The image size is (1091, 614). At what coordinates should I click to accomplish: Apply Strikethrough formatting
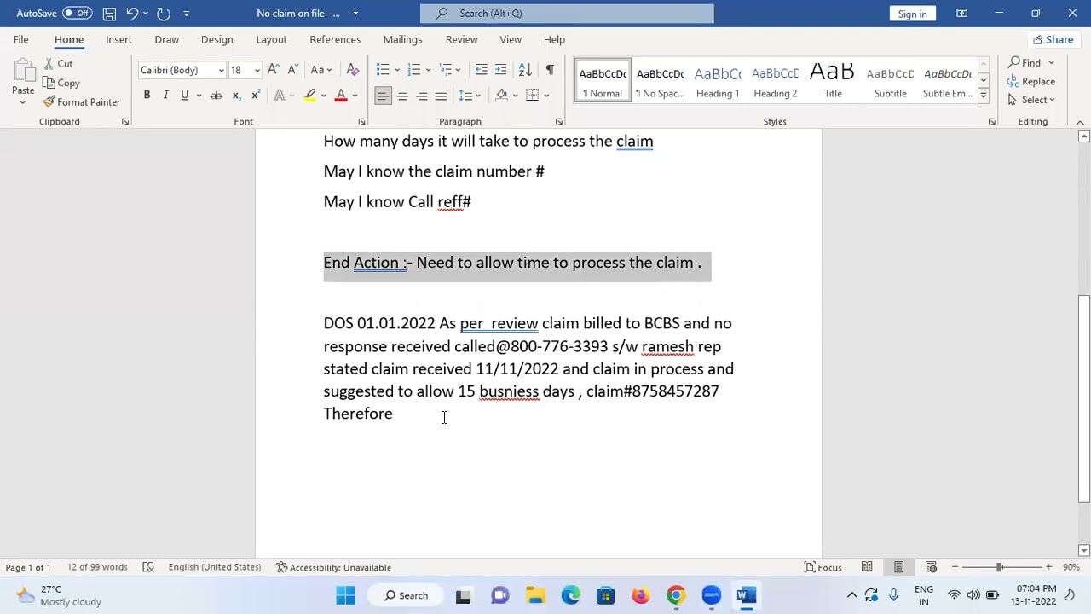(216, 96)
